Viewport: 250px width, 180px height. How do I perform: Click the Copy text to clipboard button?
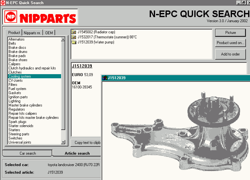(86, 143)
